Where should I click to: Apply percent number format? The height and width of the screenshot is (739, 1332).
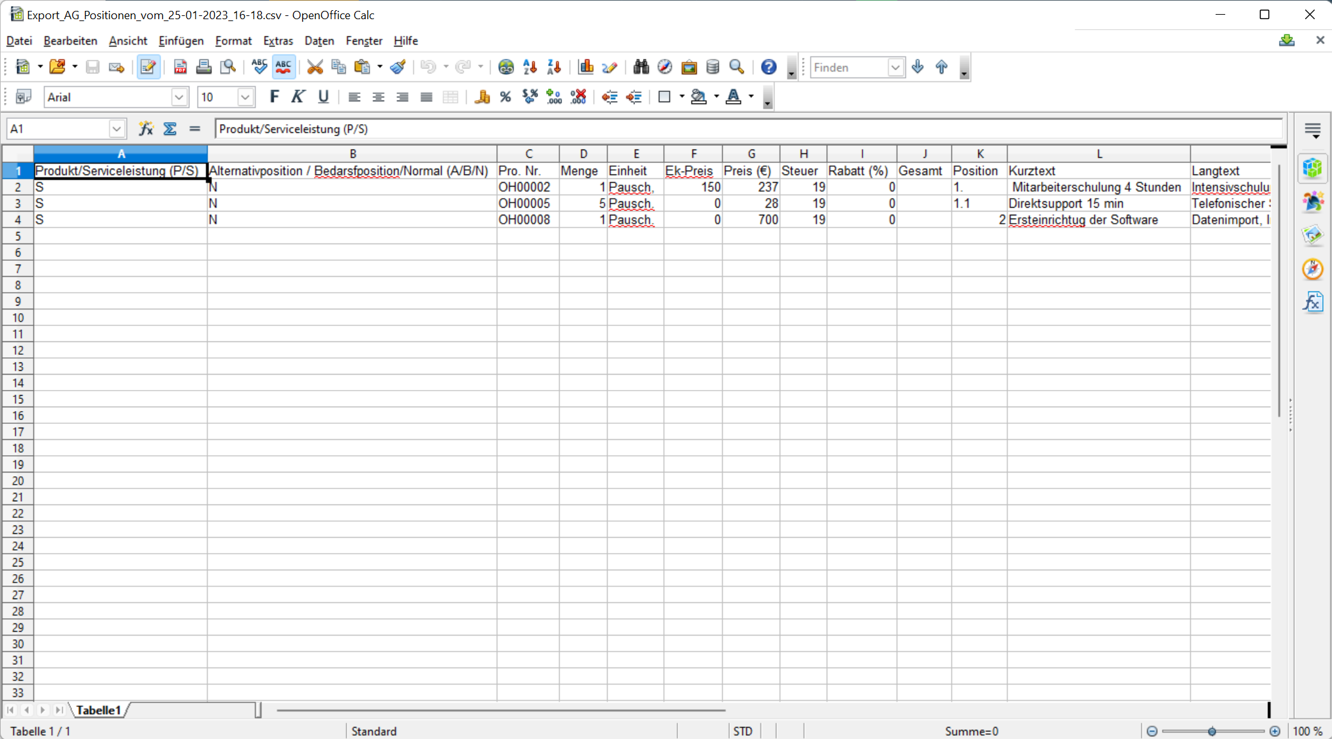coord(506,97)
